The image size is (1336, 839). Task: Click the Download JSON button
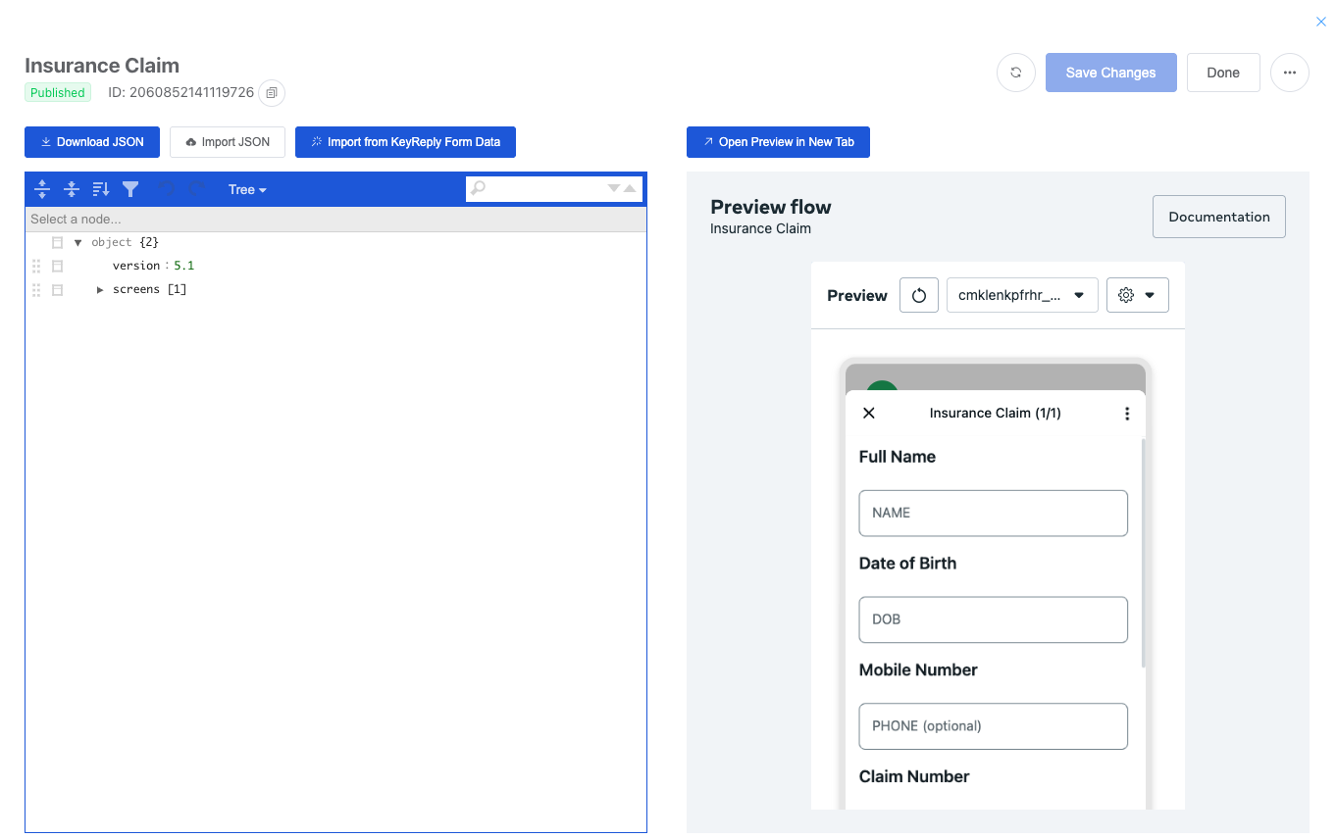tap(92, 142)
